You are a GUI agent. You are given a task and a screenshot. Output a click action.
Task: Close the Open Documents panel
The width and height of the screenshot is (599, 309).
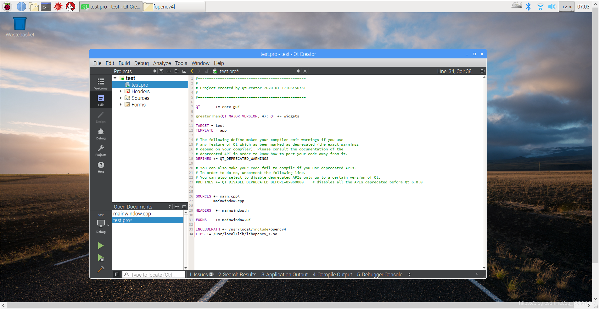(x=184, y=207)
